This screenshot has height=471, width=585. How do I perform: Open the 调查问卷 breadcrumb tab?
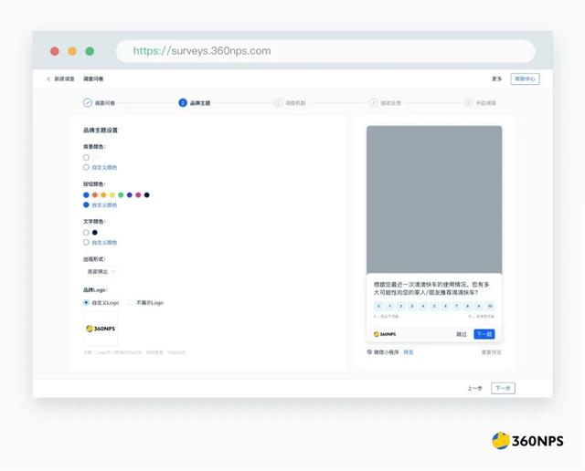pyautogui.click(x=93, y=79)
